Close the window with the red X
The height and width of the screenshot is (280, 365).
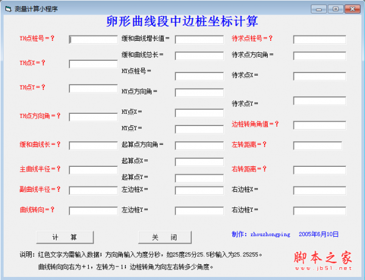tap(352, 9)
